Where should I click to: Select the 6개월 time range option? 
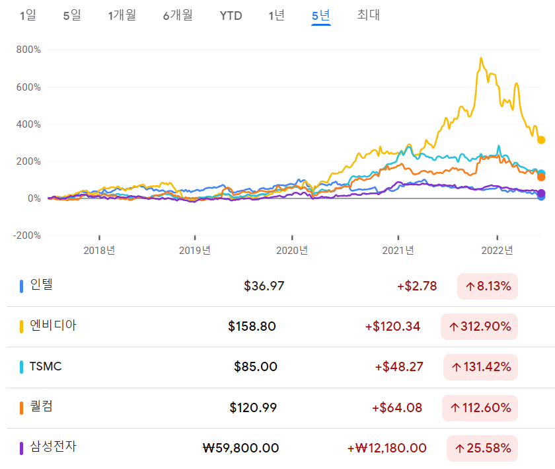click(177, 15)
